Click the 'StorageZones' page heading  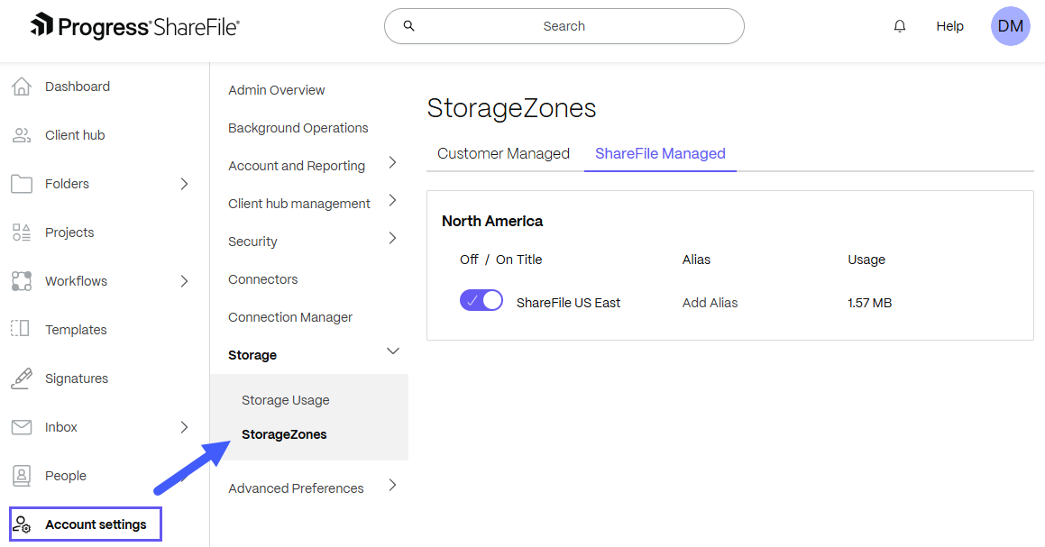pos(511,108)
